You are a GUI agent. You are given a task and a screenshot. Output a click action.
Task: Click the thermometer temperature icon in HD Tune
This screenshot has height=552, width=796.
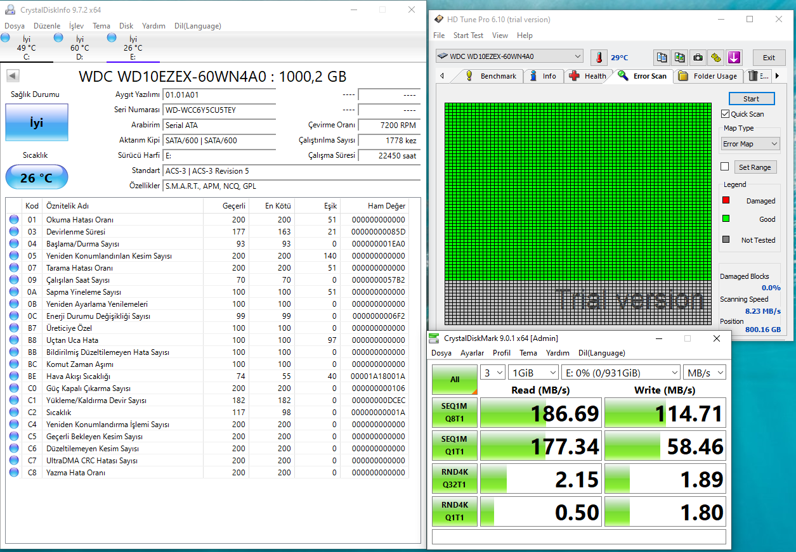598,57
